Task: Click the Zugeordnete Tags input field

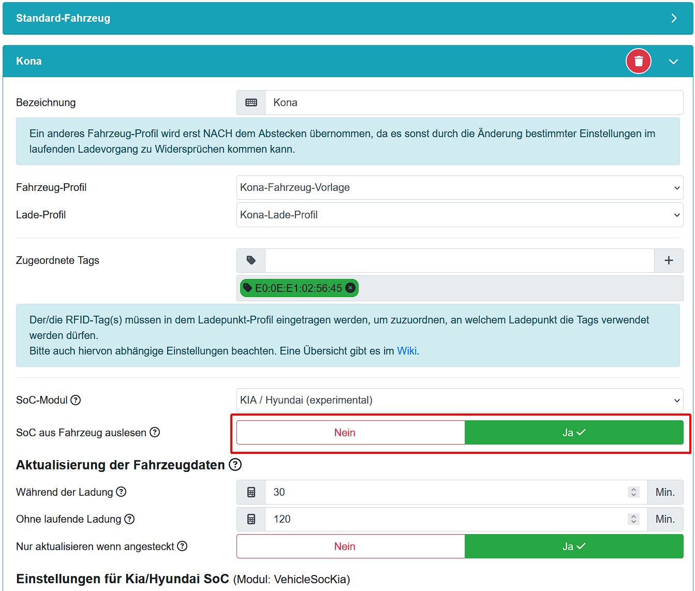Action: (460, 260)
